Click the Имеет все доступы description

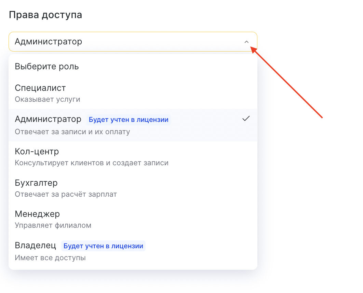pyautogui.click(x=50, y=257)
